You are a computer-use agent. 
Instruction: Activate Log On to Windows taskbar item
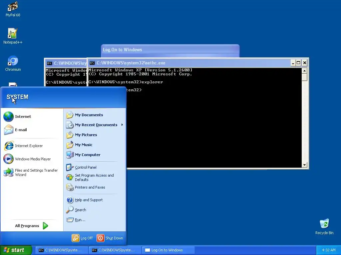168,250
